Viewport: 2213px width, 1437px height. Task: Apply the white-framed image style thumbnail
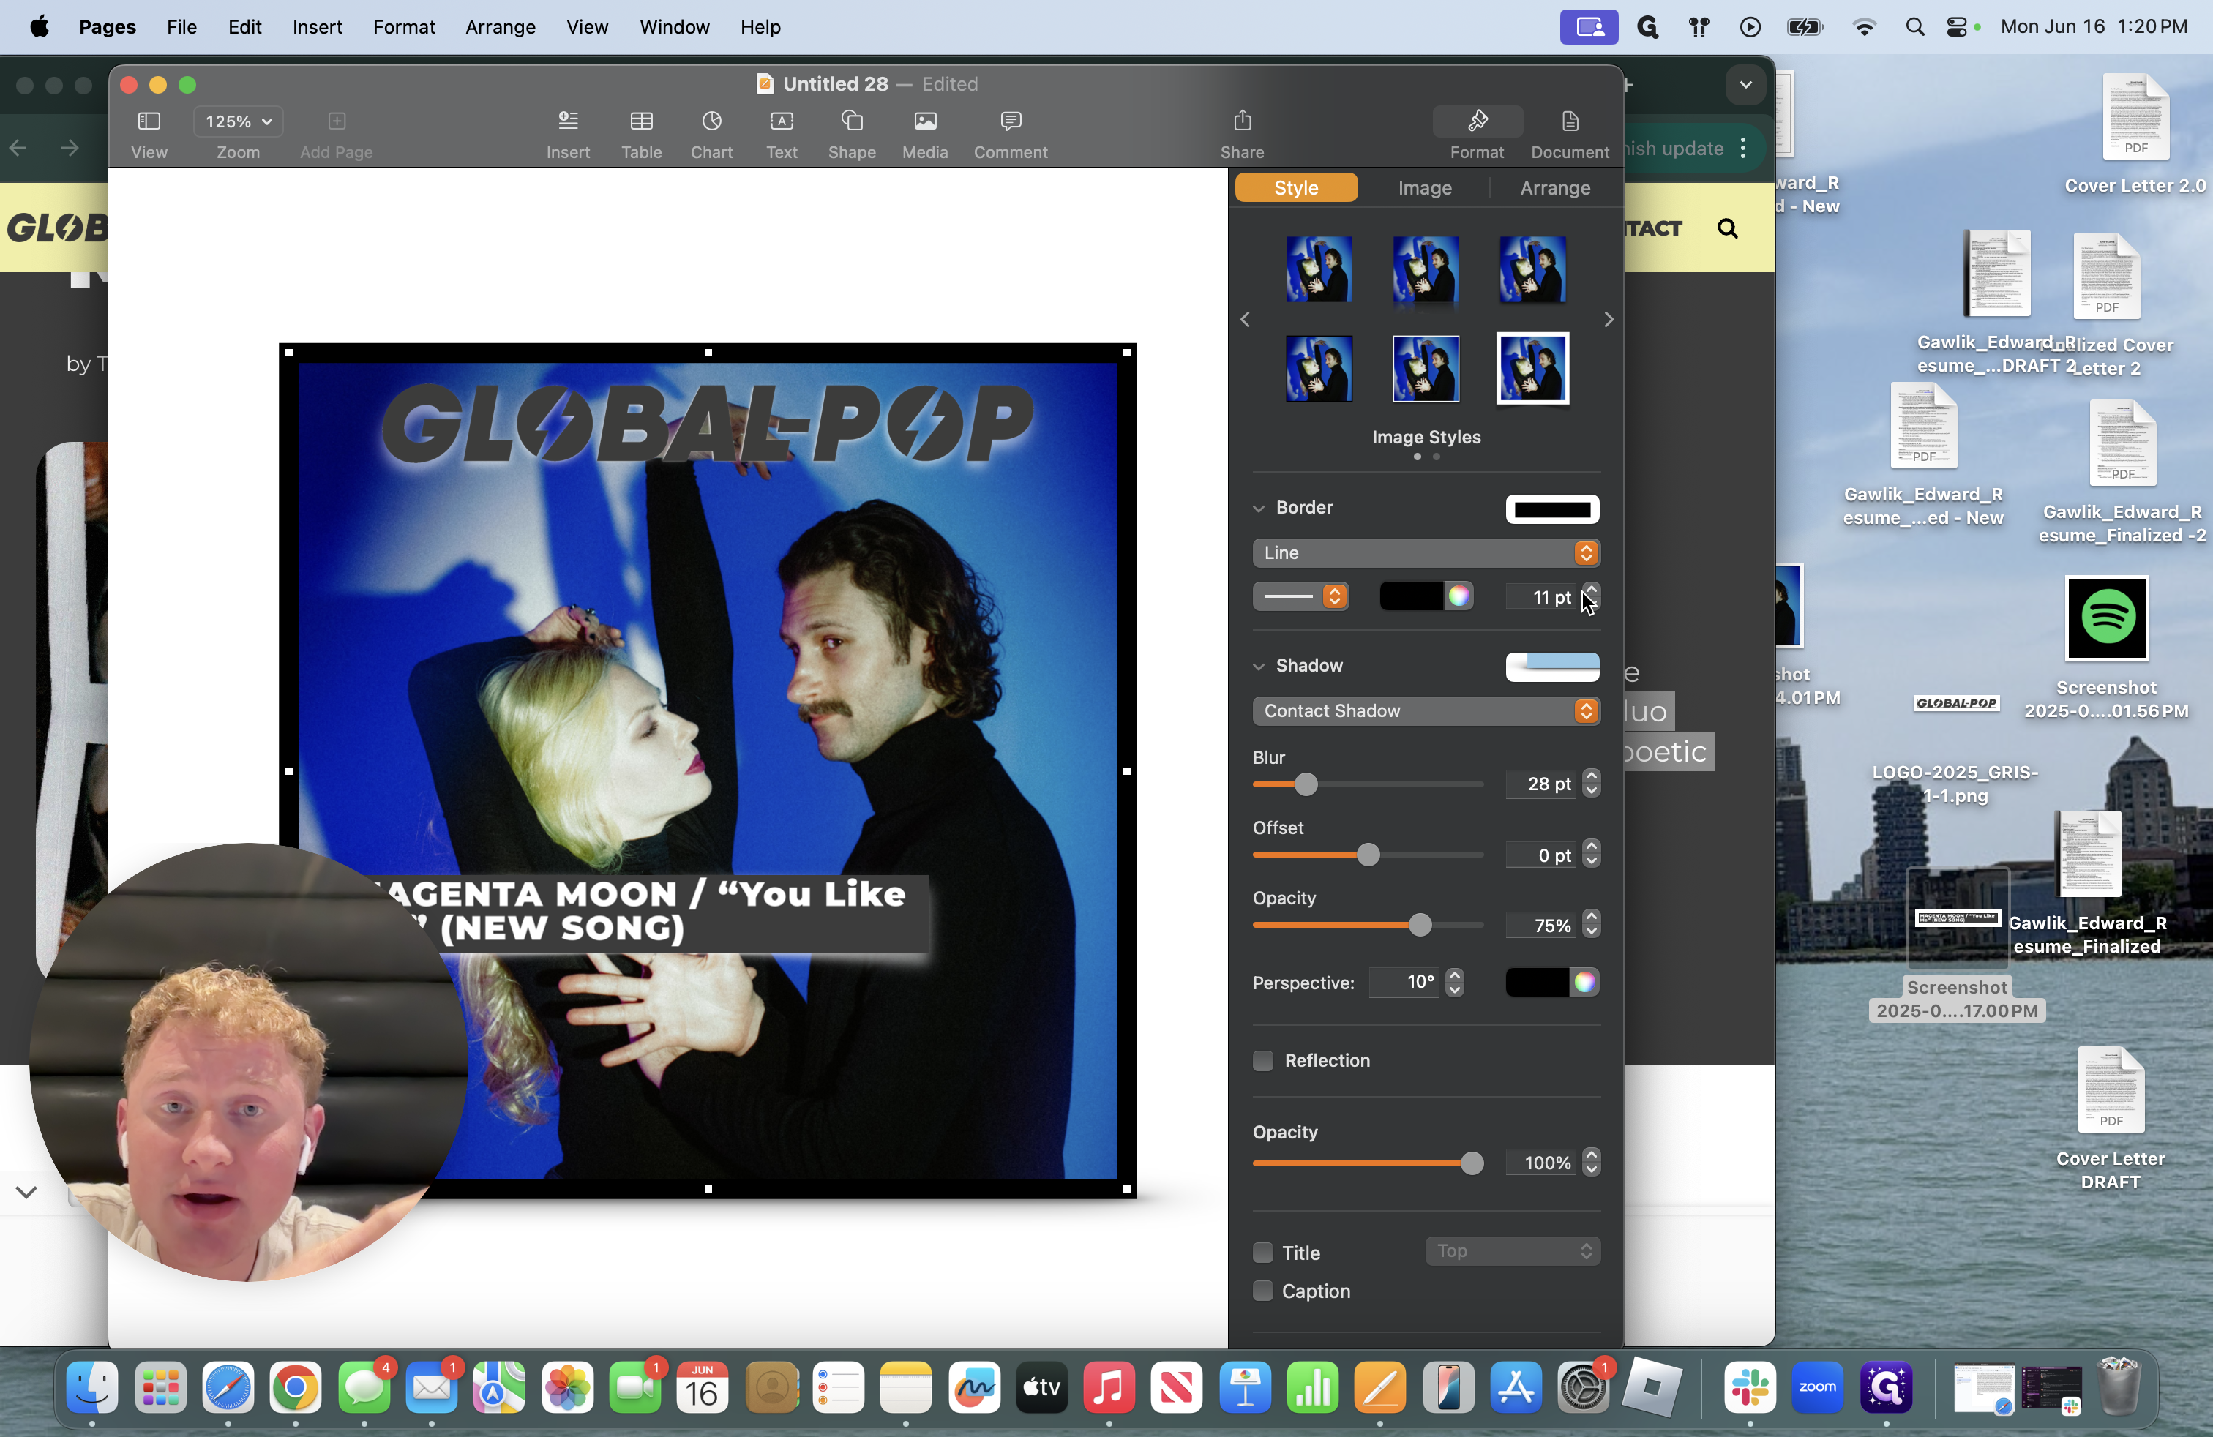[x=1532, y=369]
